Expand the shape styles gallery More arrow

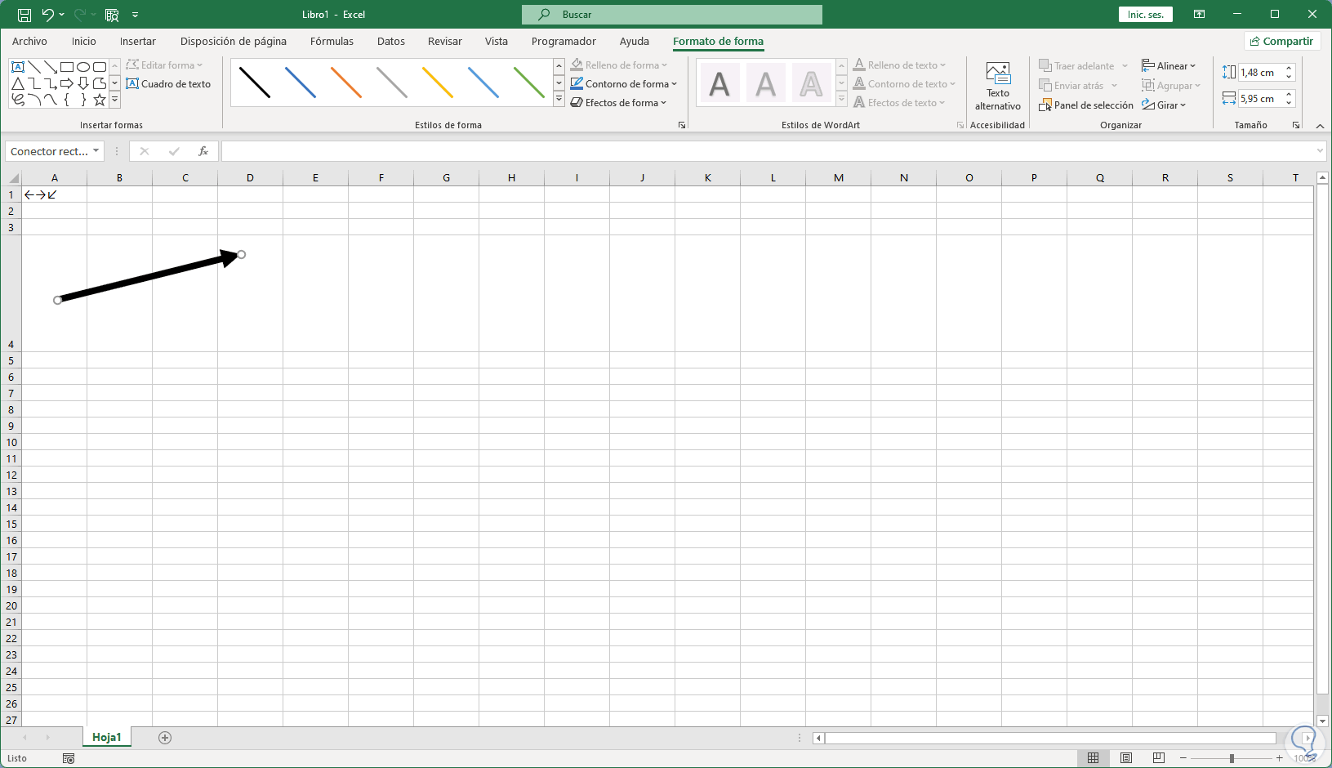(559, 99)
